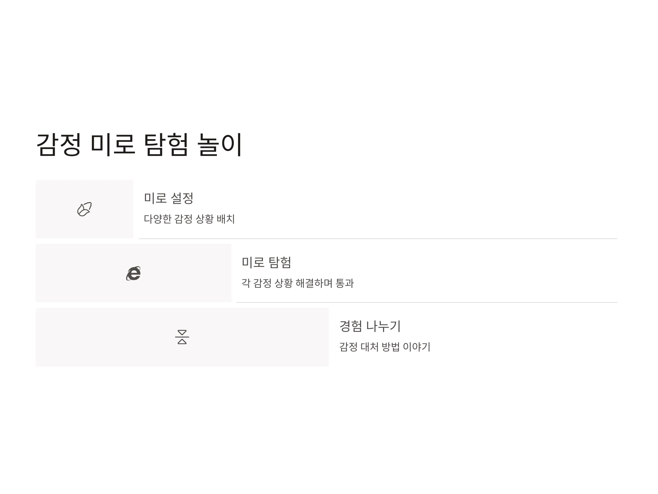The height and width of the screenshot is (494, 658).
Task: Click the word 이야기 ending the third description
Action: pos(416,347)
